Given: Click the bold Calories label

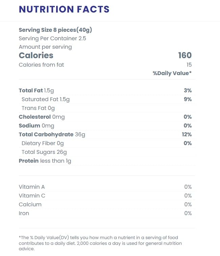Looking at the screenshot, I should coord(36,55).
